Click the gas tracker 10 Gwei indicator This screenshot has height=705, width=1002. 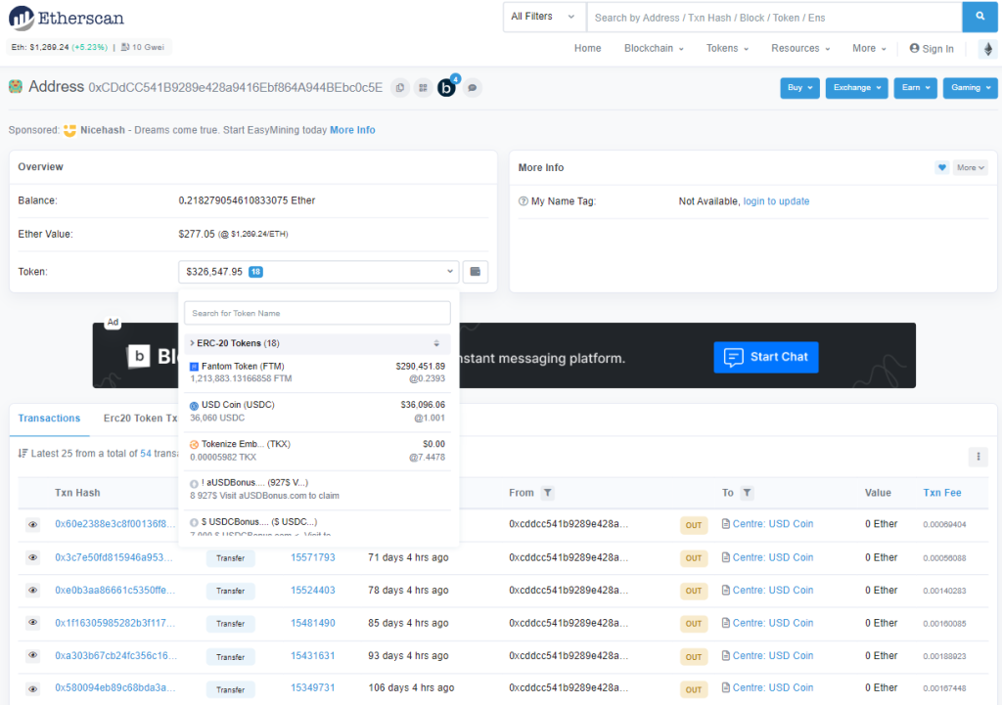[143, 47]
